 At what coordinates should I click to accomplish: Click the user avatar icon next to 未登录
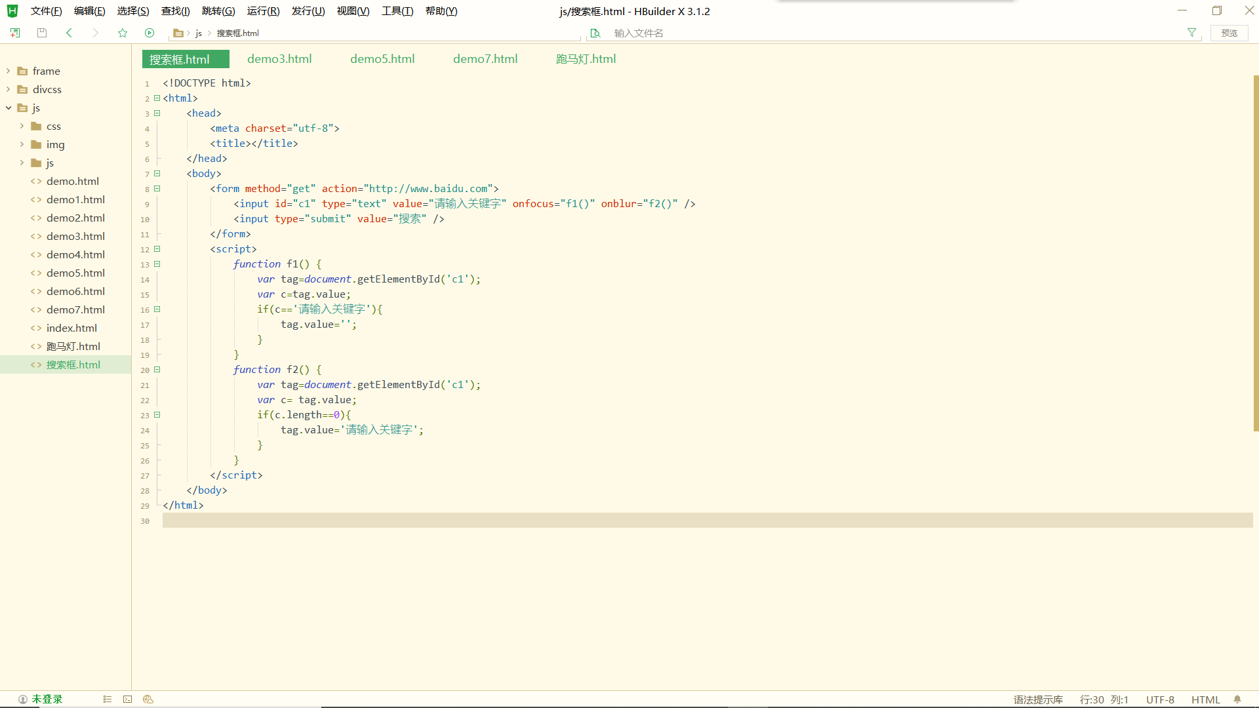pos(23,699)
